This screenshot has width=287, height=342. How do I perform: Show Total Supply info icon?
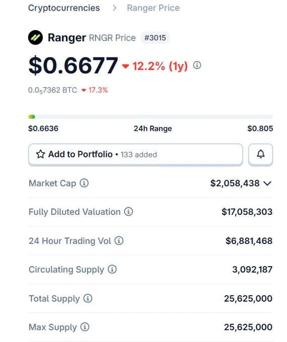pos(88,298)
